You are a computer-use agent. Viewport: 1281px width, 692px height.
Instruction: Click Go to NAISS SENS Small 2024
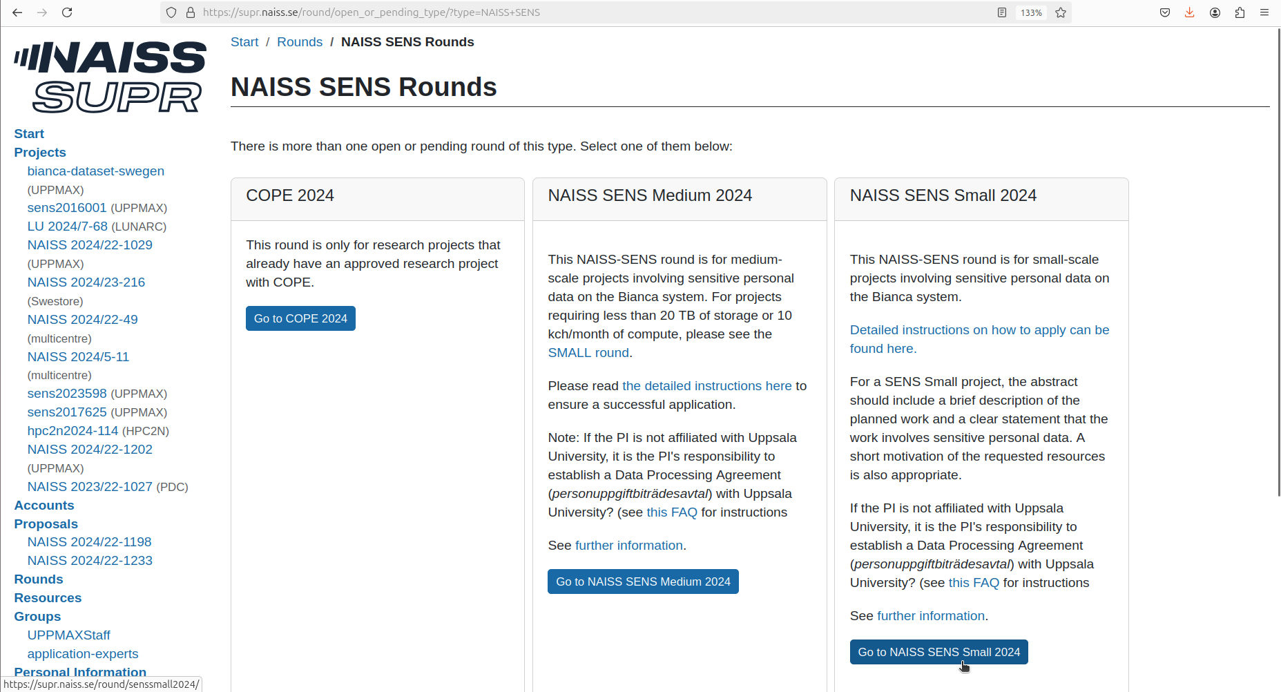938,651
